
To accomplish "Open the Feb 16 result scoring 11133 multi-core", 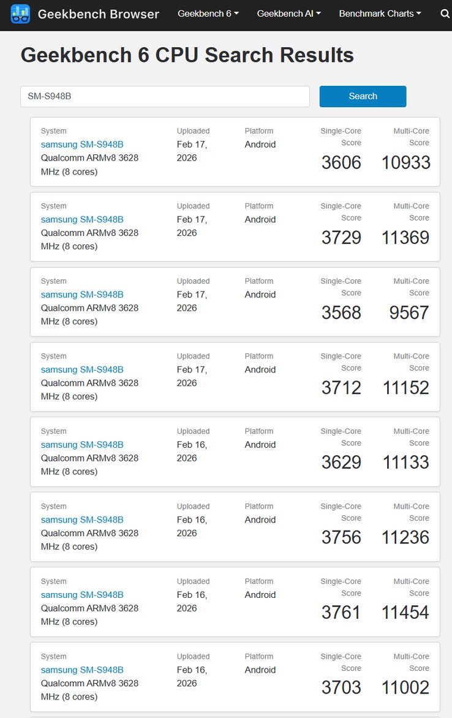I will [x=82, y=444].
